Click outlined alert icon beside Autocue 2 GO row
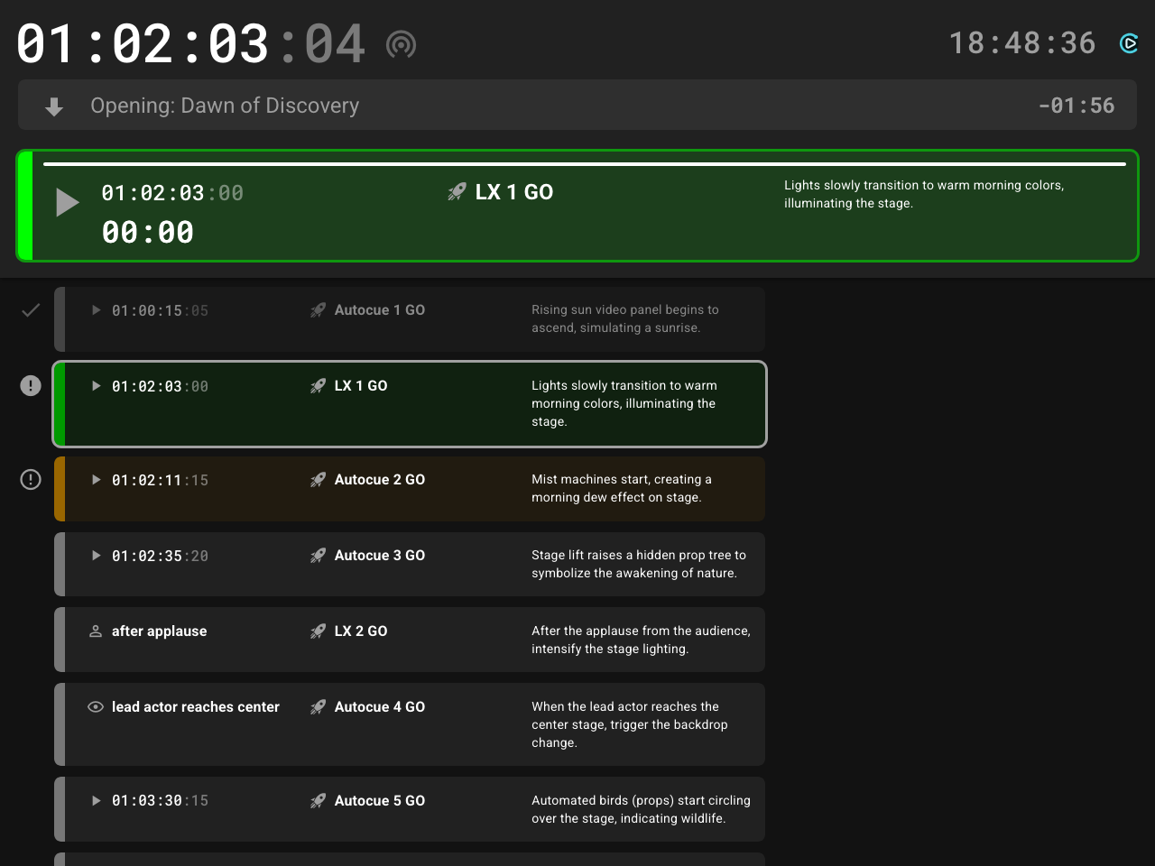 tap(31, 480)
